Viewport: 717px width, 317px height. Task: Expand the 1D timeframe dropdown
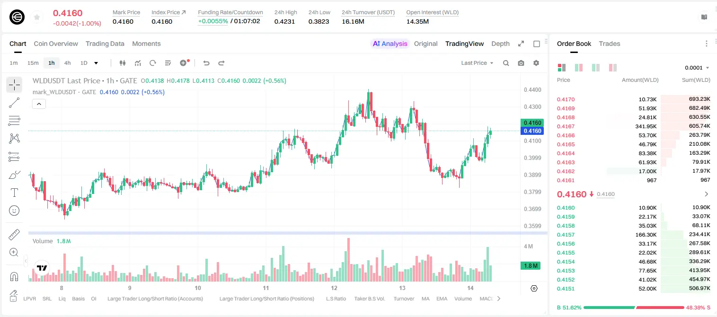click(x=96, y=63)
